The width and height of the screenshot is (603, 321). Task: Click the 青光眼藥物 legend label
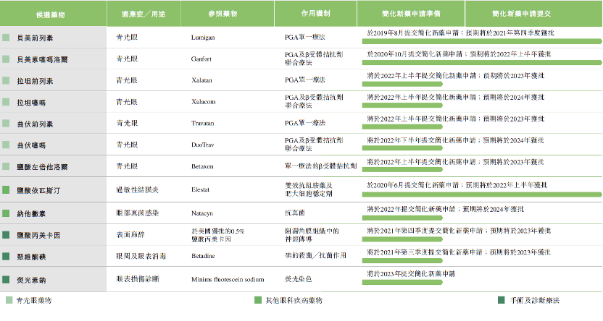click(x=34, y=301)
